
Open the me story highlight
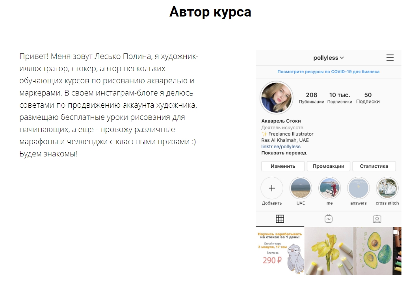click(329, 188)
